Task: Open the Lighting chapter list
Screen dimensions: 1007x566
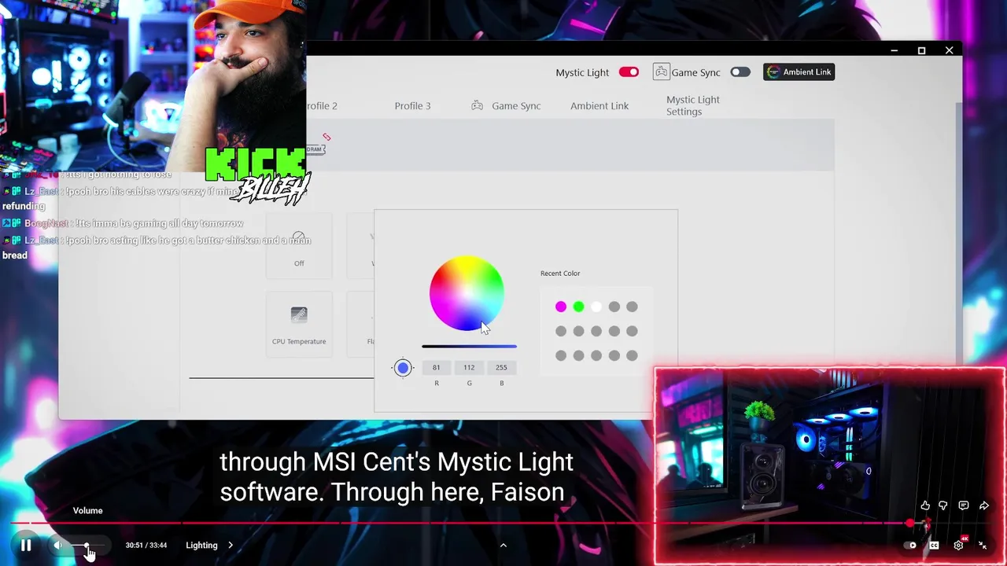Action: coord(201,545)
